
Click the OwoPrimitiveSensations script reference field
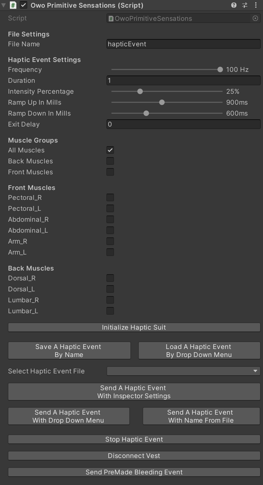pos(178,18)
